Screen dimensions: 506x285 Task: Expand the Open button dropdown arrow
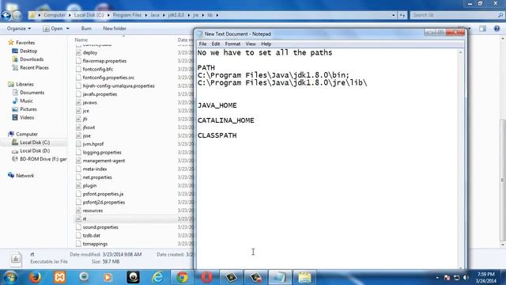[67, 28]
